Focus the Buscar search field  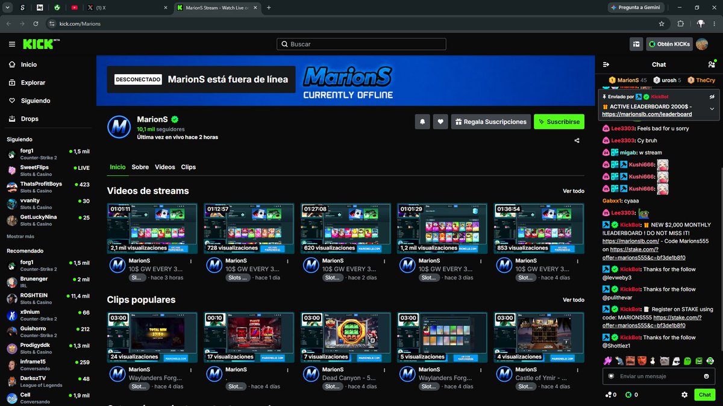361,44
